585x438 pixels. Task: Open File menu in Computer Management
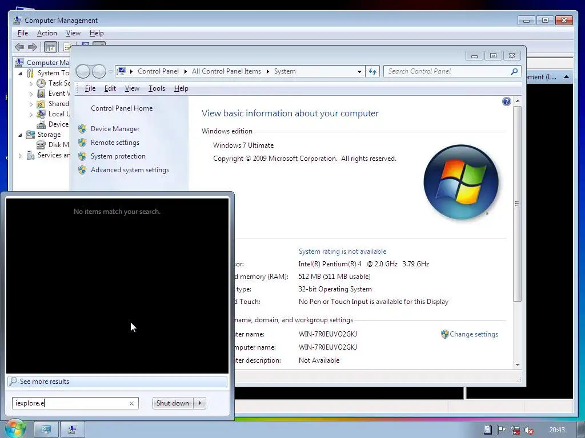23,33
